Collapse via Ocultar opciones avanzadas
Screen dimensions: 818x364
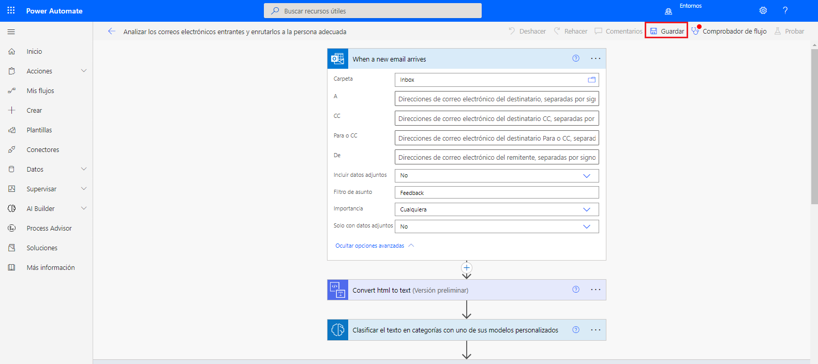click(x=375, y=246)
